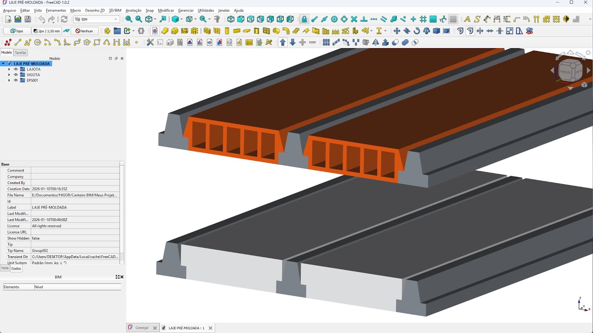Create a window with the Window tool
Viewport: 593px width, 333px height.
pyautogui.click(x=266, y=31)
